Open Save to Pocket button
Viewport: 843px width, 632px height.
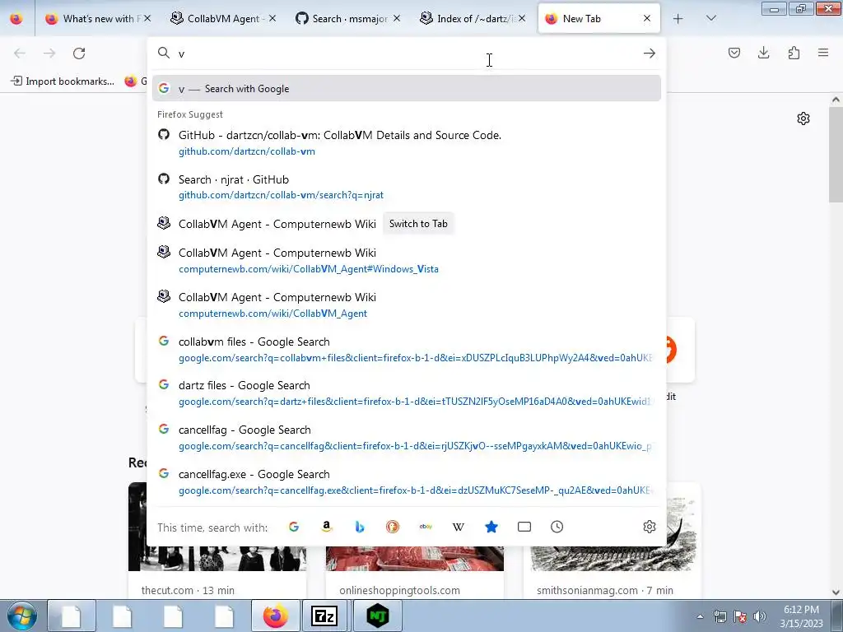coord(734,53)
